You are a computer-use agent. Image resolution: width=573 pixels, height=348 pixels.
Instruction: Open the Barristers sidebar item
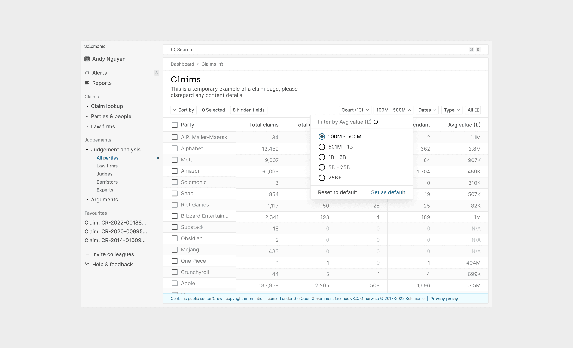point(107,182)
